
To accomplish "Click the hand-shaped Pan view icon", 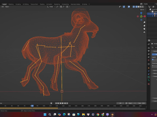I will 144,26.
